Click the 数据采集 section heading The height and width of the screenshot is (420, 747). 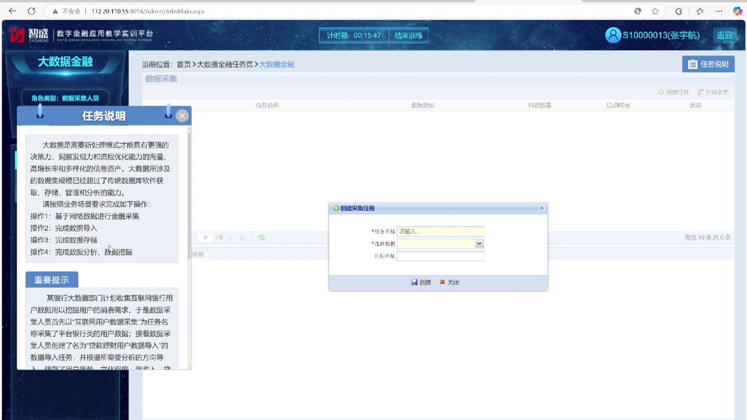(161, 79)
